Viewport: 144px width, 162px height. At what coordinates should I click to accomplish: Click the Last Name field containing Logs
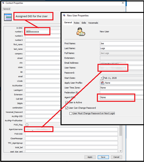tap(122, 48)
